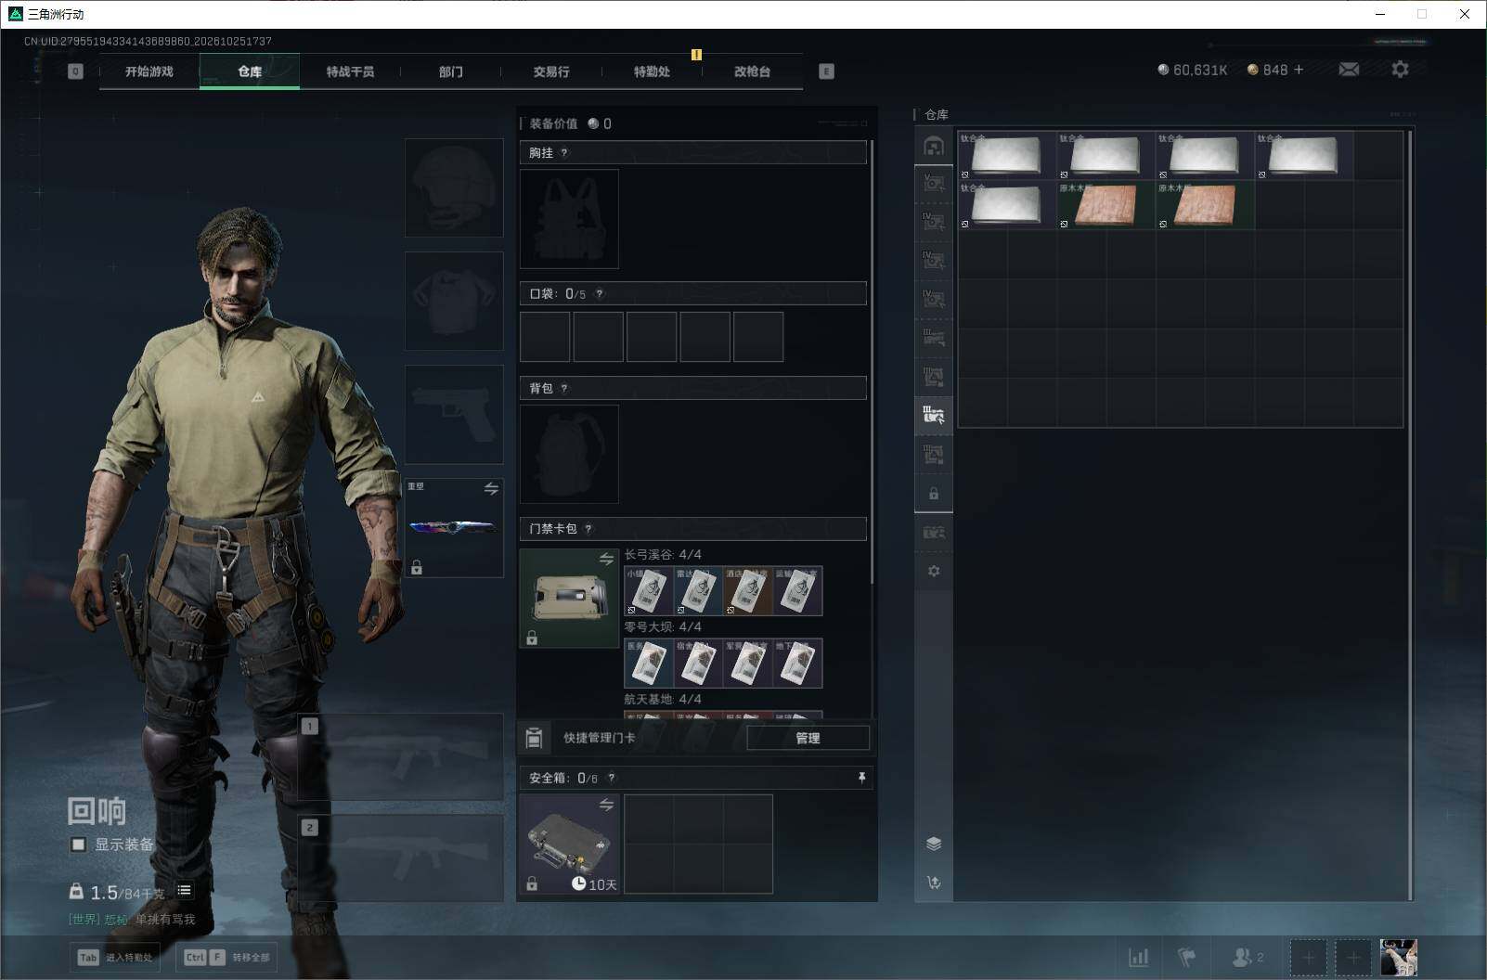Expand help for 胸挂 question mark
This screenshot has height=980, width=1487.
tap(564, 153)
